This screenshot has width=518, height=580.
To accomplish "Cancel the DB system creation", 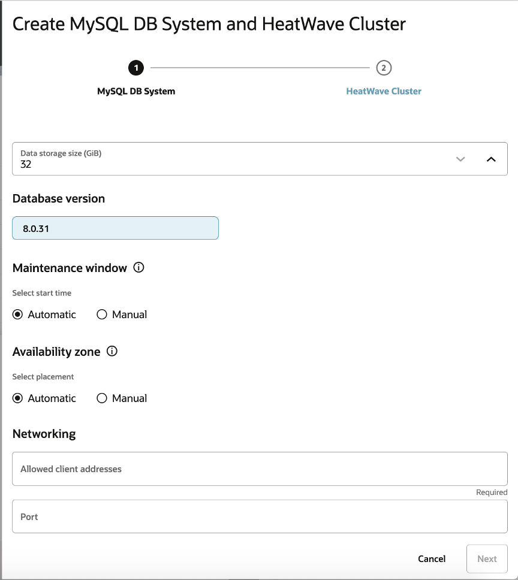I will pos(432,558).
